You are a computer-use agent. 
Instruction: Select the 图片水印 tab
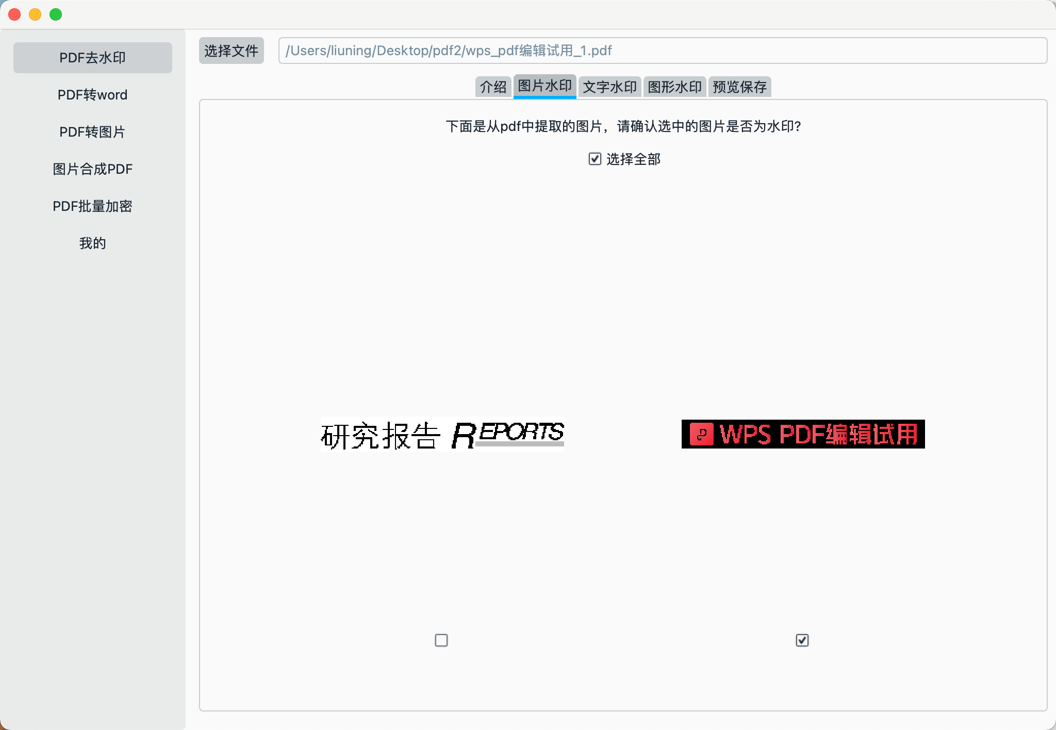point(545,86)
